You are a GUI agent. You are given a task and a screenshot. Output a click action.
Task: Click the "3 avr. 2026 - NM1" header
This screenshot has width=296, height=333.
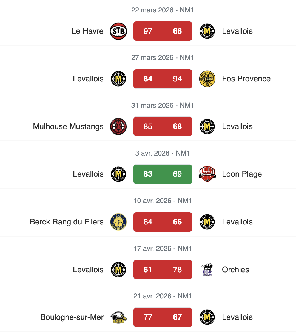click(x=163, y=153)
